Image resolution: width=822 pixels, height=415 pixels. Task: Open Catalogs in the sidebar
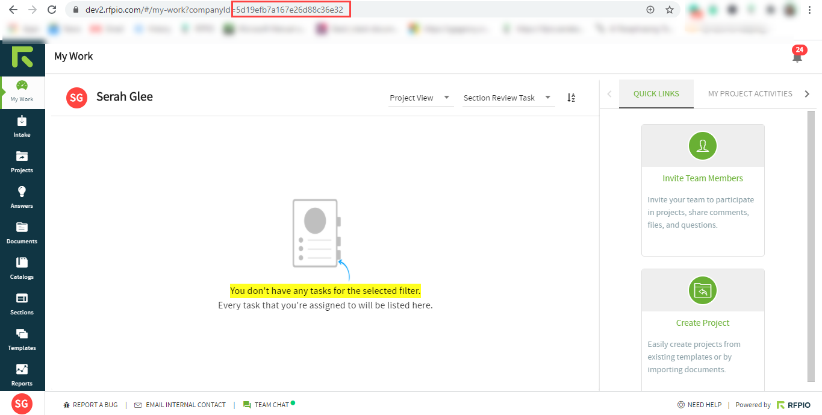tap(22, 269)
